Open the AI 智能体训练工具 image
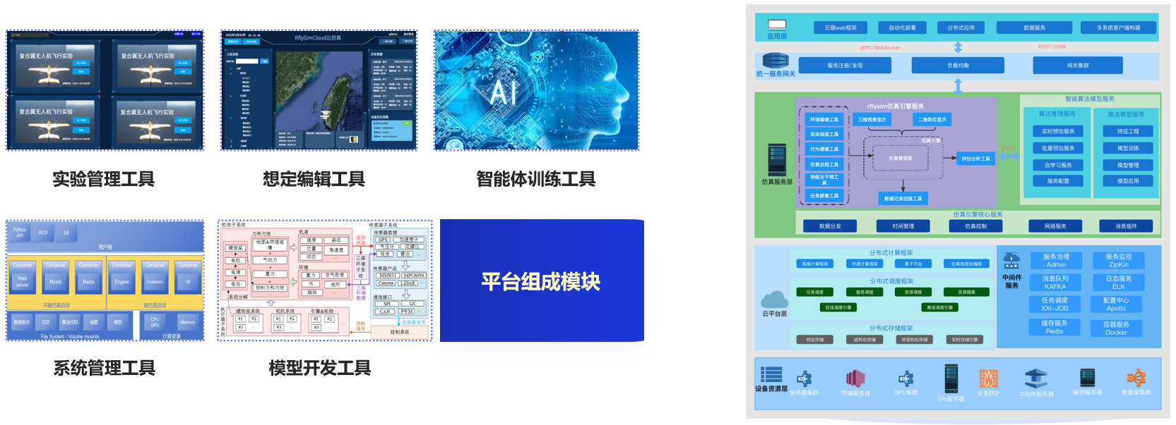Viewport: 1176px width, 425px height. (536, 90)
